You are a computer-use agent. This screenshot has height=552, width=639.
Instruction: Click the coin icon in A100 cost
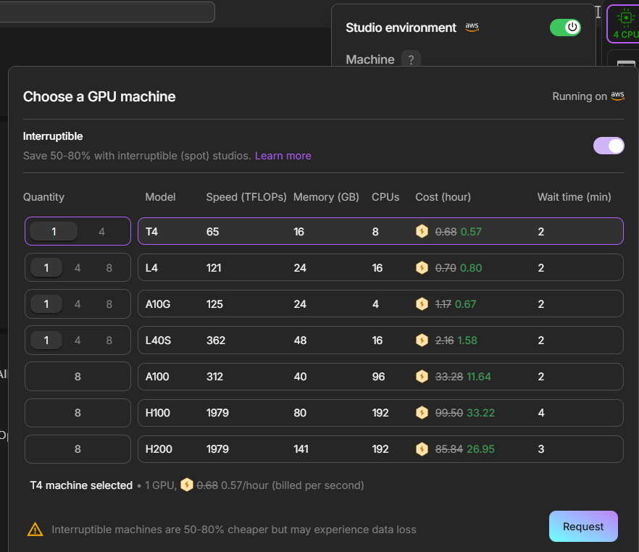[422, 377]
